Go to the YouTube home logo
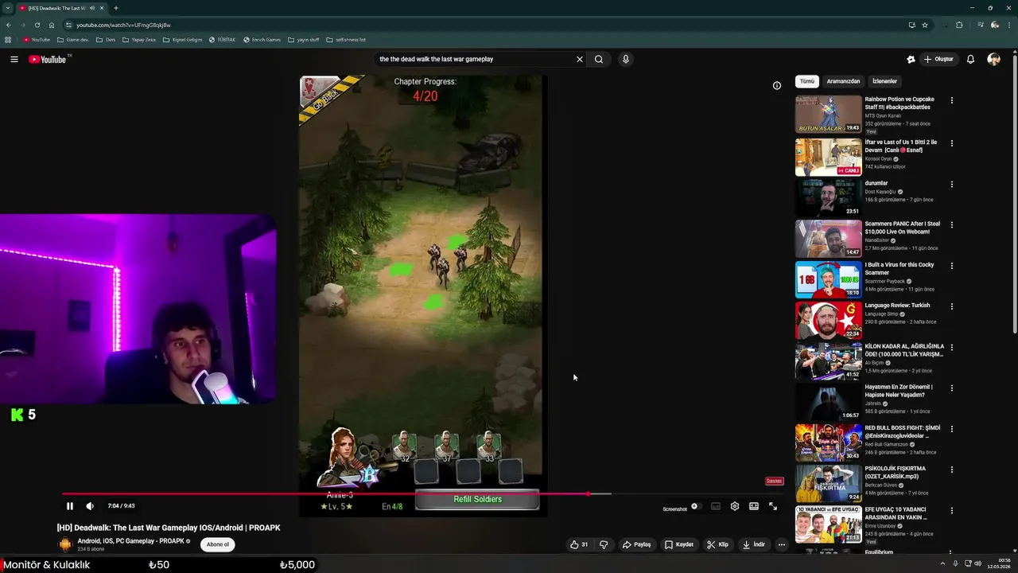 [x=49, y=59]
